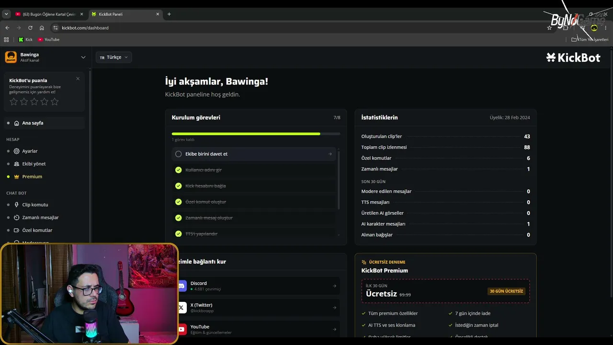Click the arrow on Ekibe birini davet et
Screen dimensions: 613x345
tap(330, 154)
